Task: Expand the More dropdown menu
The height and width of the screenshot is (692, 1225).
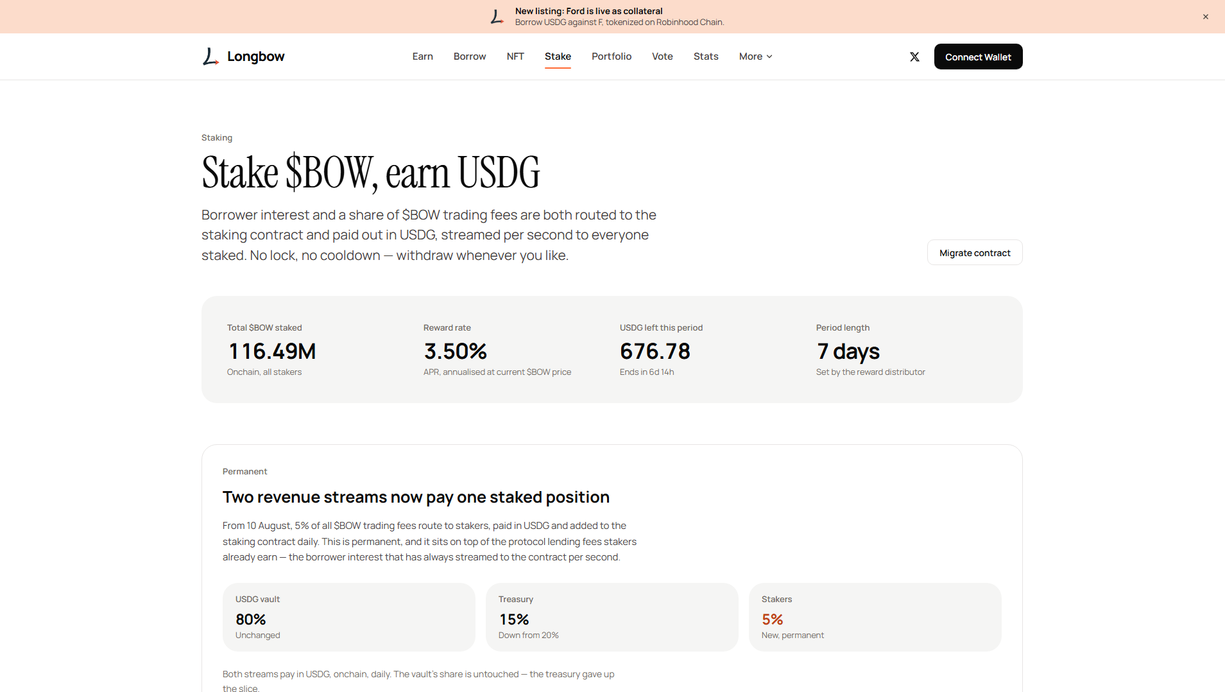Action: click(755, 56)
